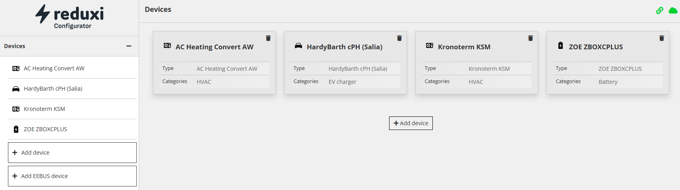This screenshot has height=190, width=680.
Task: Open the ZOE ZBOXCPLUS card title
Action: click(596, 47)
